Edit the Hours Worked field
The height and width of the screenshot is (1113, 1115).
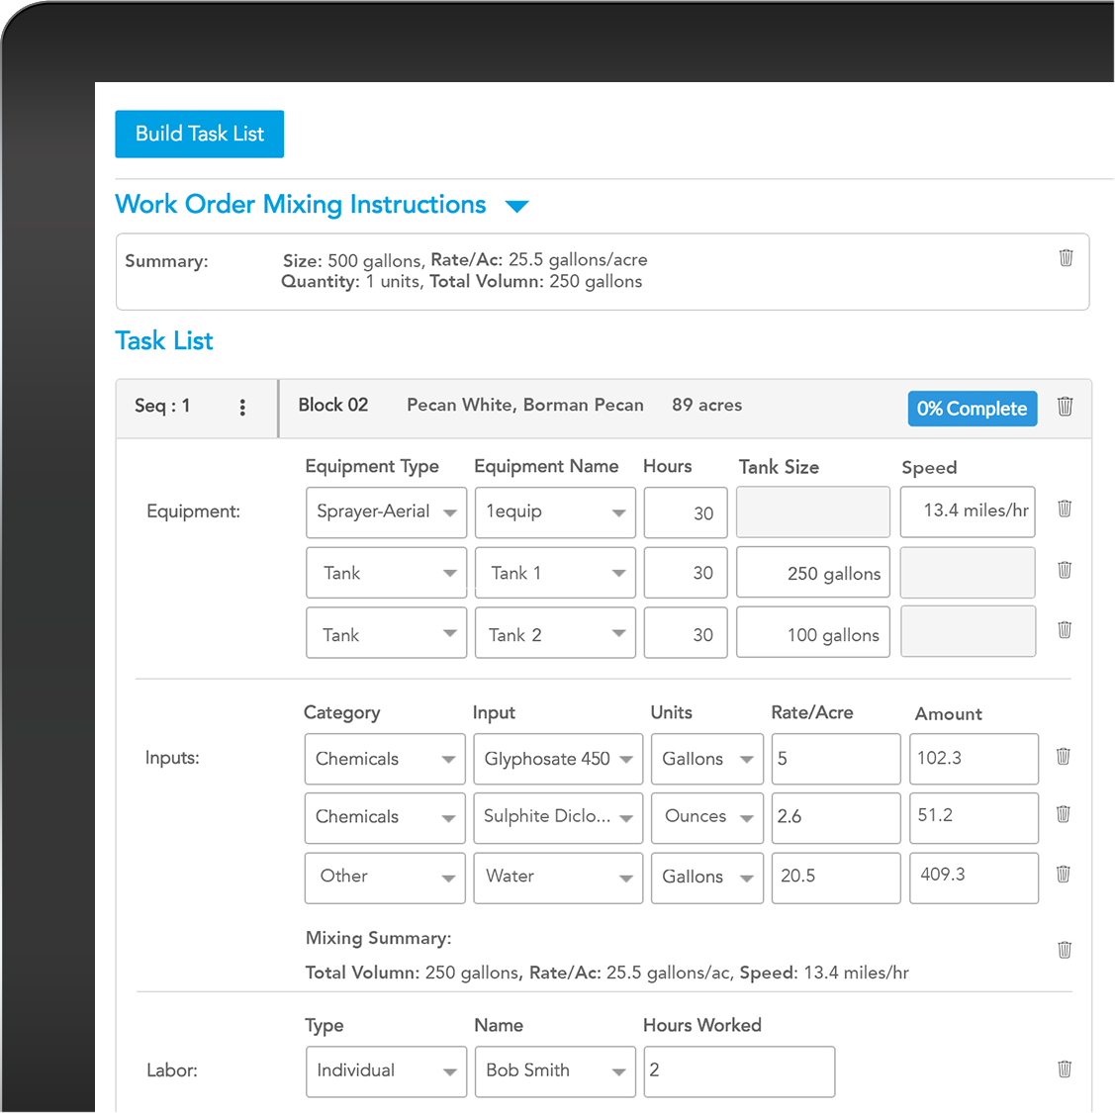[739, 1071]
